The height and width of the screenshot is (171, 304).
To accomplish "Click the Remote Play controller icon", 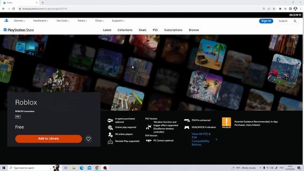I will (x=110, y=142).
